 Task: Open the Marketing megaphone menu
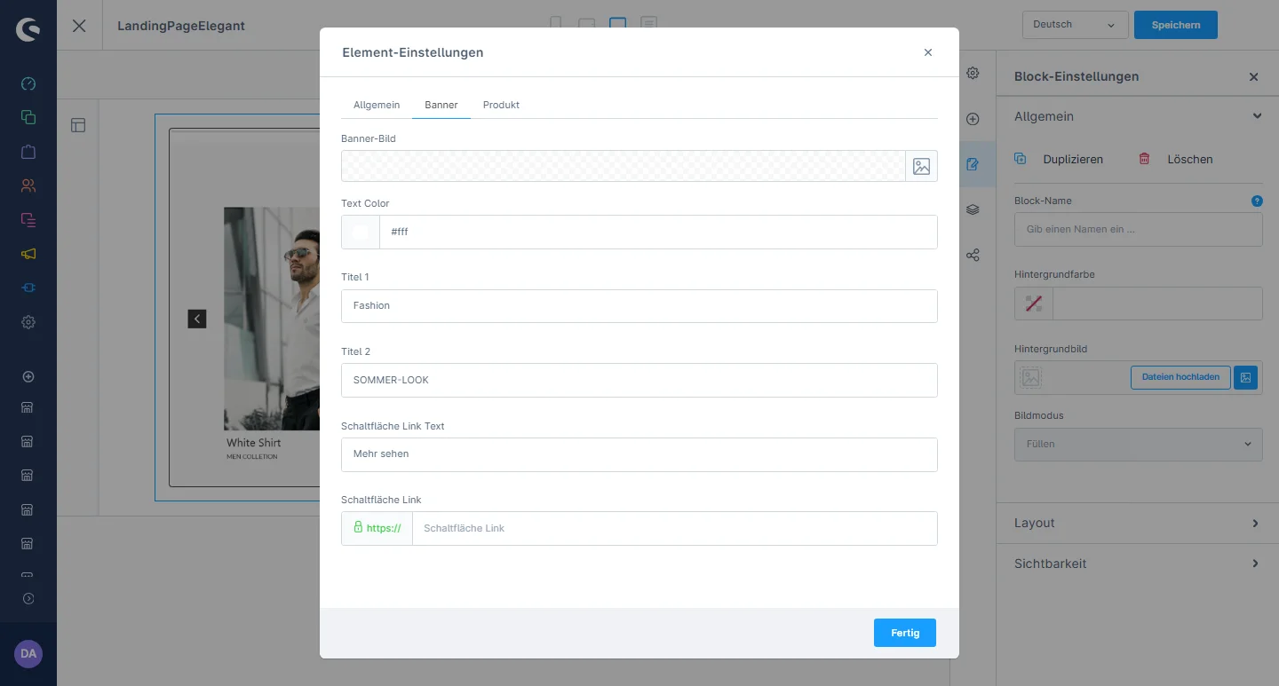(x=28, y=254)
